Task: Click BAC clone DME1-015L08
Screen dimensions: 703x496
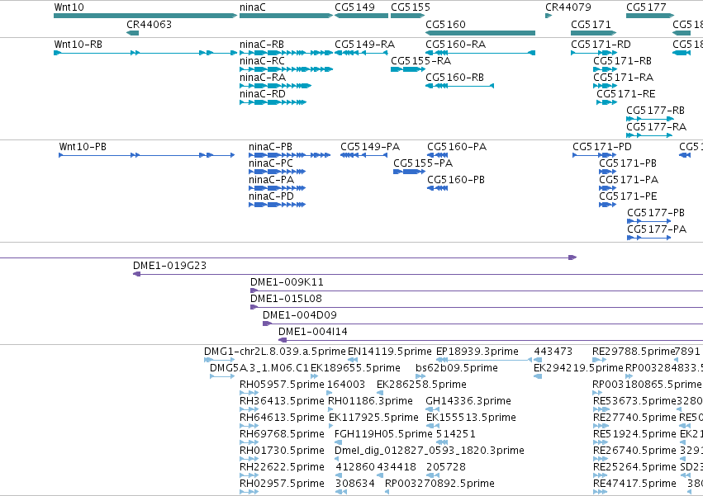Action: pyautogui.click(x=477, y=307)
